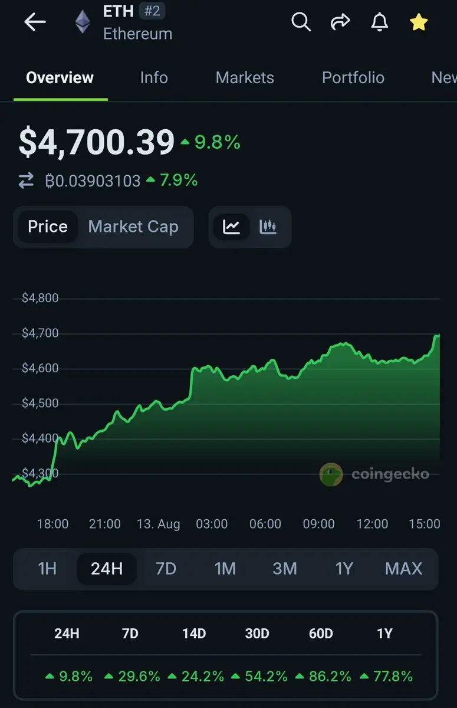The height and width of the screenshot is (708, 457).
Task: Open price alerts via bell icon
Action: coord(380,22)
